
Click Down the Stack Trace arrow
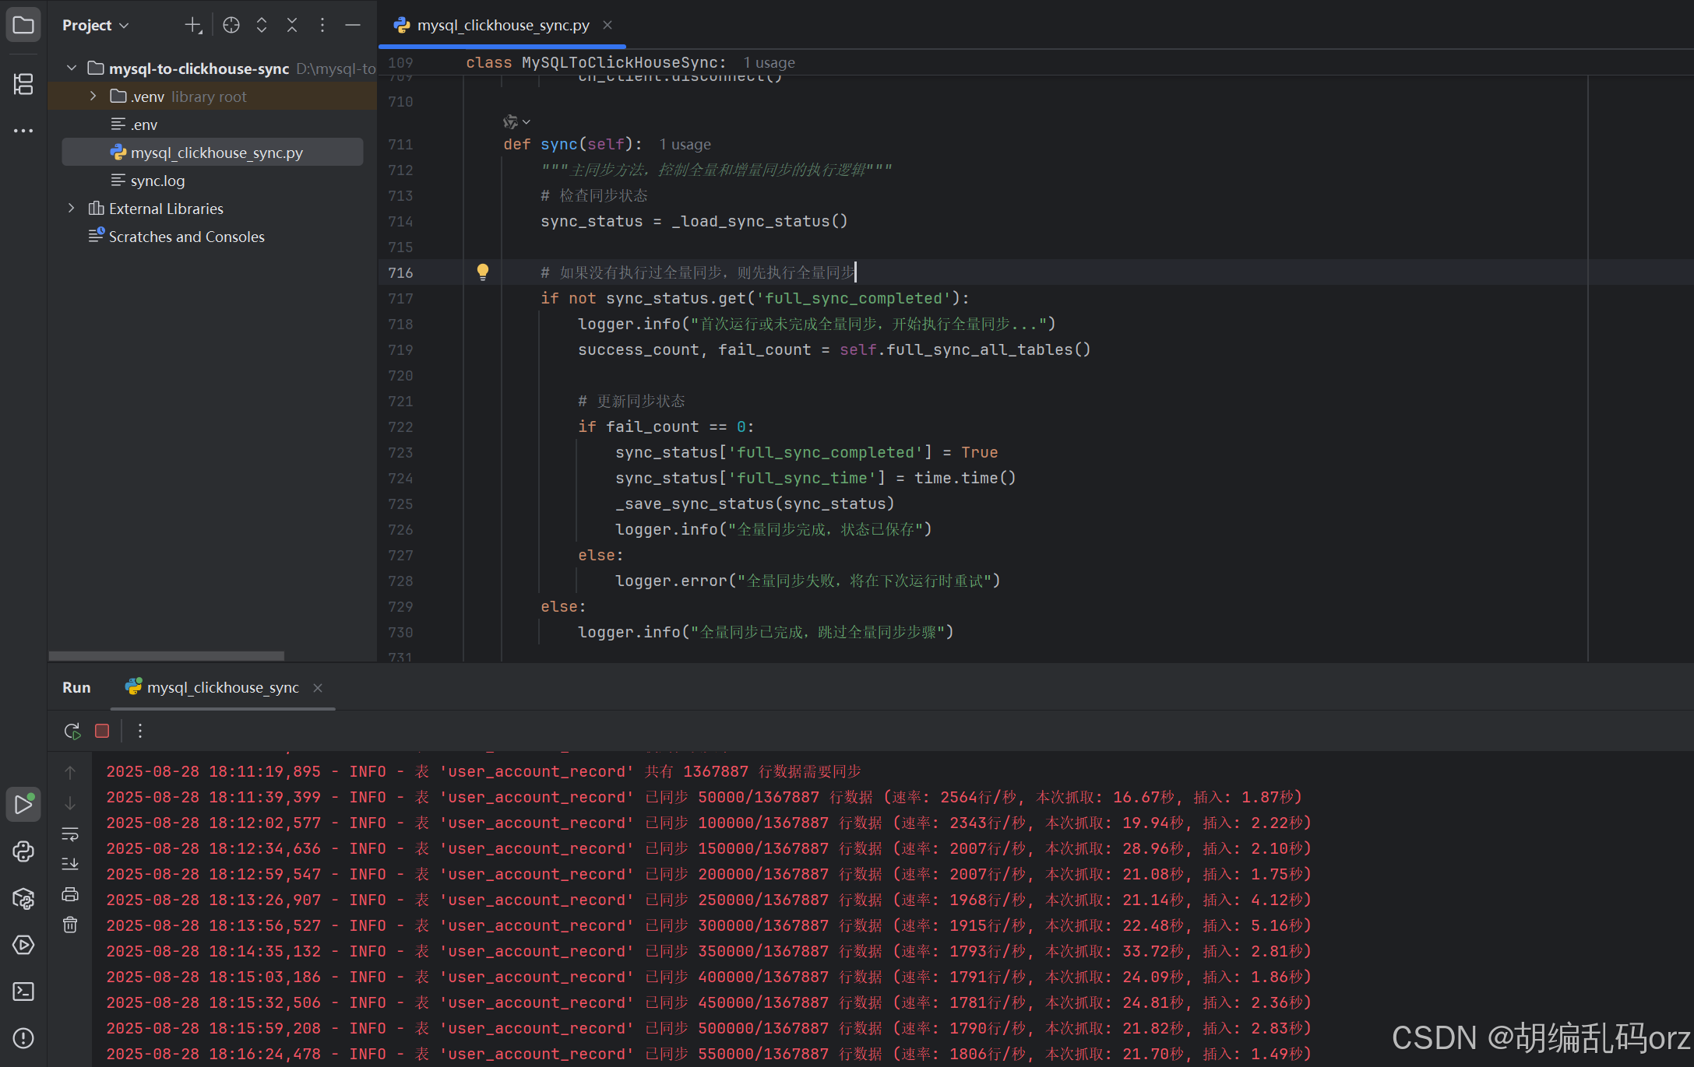tap(70, 803)
